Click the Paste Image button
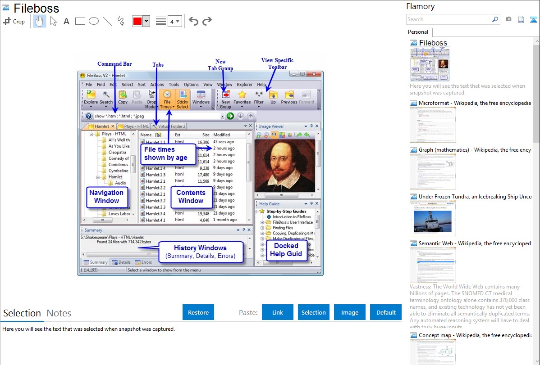 pos(349,312)
